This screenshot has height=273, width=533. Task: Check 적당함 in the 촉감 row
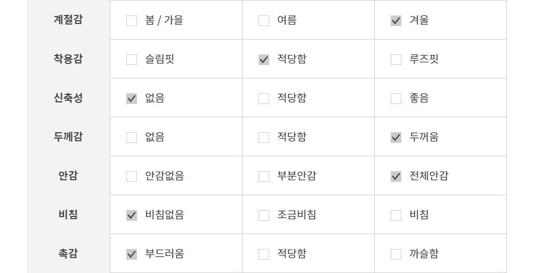click(x=264, y=254)
